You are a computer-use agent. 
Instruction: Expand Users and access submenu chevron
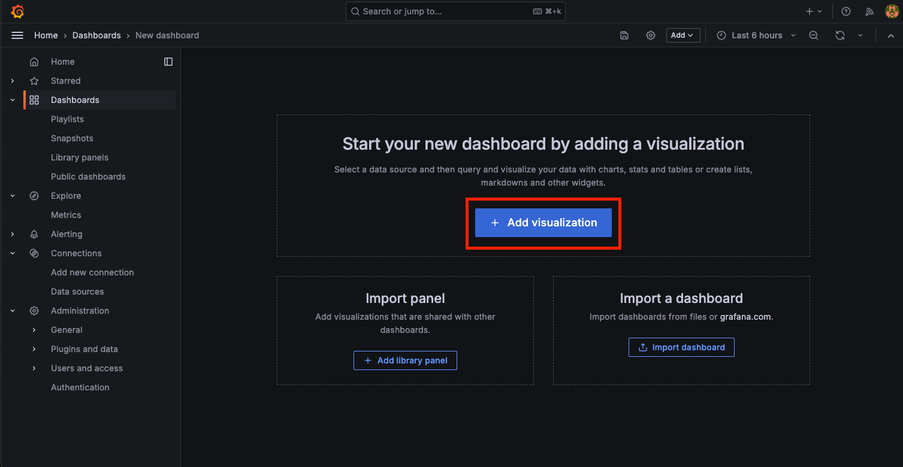coord(34,368)
